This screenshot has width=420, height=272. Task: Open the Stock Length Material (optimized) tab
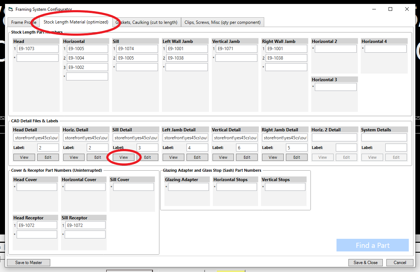coord(76,22)
